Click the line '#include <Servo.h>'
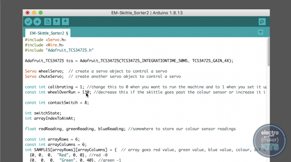 [x=46, y=40]
